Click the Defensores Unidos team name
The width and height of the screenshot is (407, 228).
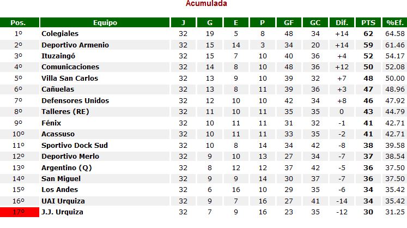(75, 100)
